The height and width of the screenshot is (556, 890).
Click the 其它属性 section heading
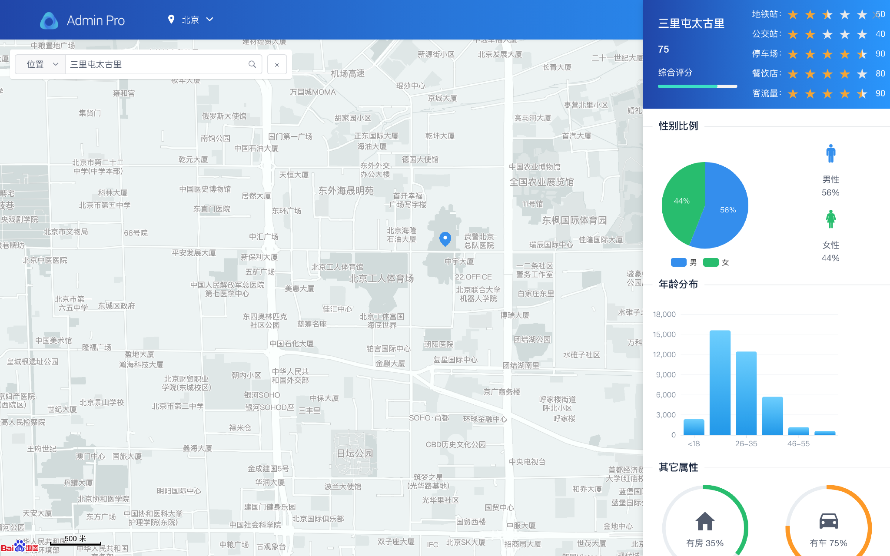coord(678,467)
